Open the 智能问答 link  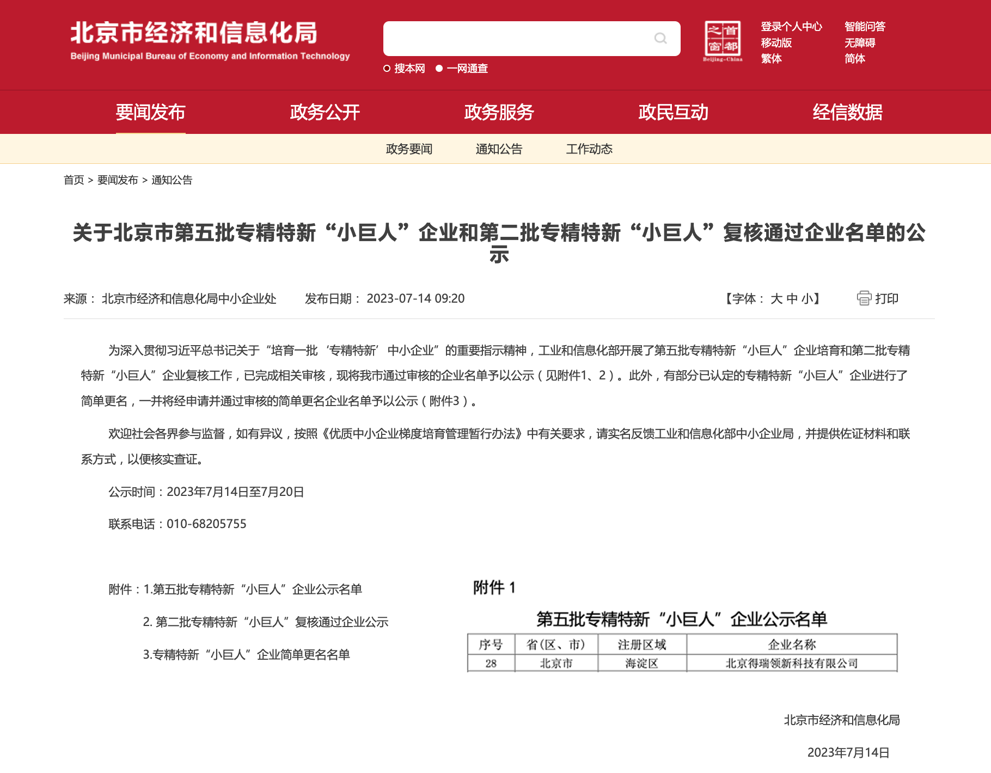click(x=865, y=27)
